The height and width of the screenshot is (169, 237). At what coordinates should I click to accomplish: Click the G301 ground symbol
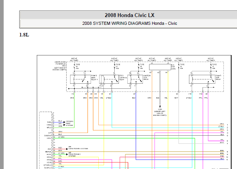[x=160, y=107]
